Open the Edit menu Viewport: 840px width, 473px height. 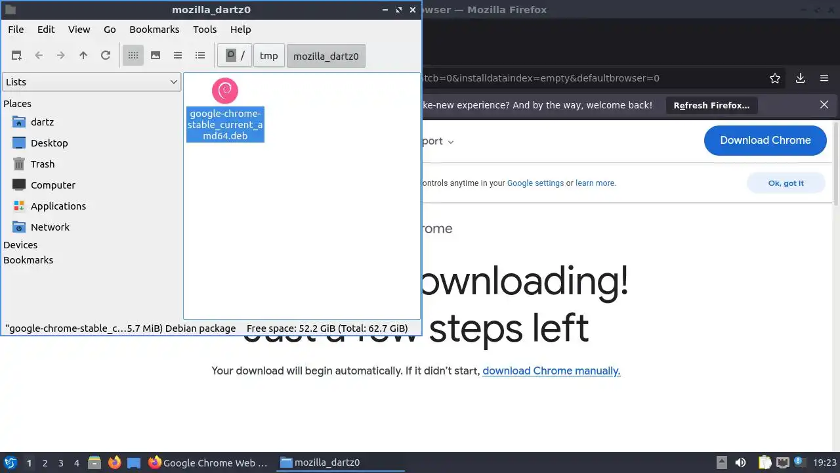(46, 30)
